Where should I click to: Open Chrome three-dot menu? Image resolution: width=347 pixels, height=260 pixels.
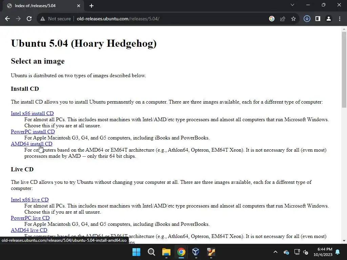340,19
